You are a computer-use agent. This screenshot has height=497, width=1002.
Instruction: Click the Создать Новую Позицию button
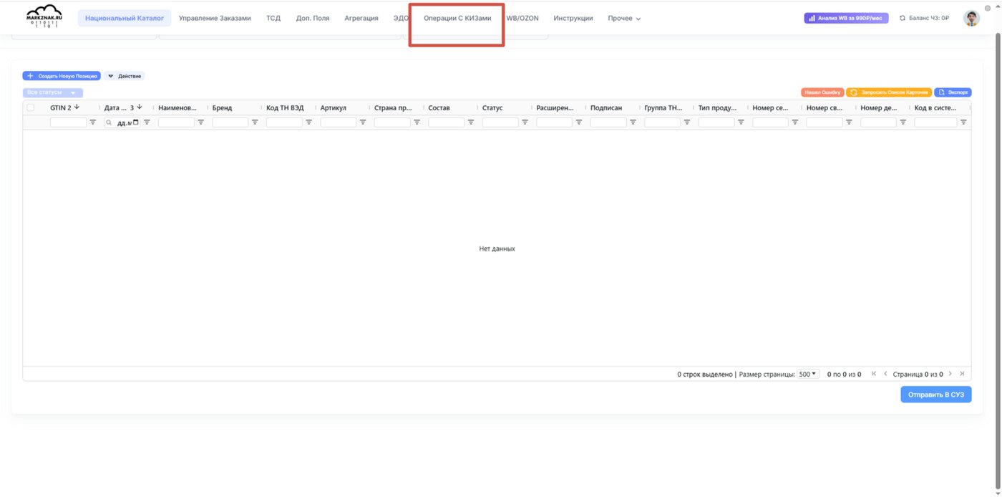point(62,76)
